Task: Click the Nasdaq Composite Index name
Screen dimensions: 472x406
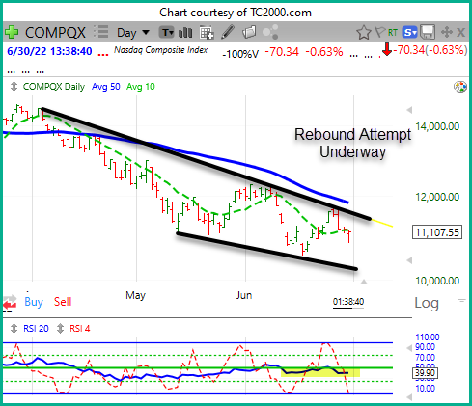Action: [160, 50]
